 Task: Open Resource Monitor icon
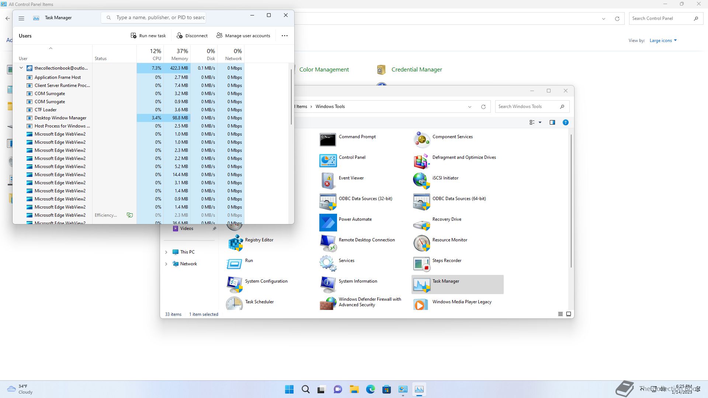pos(421,243)
